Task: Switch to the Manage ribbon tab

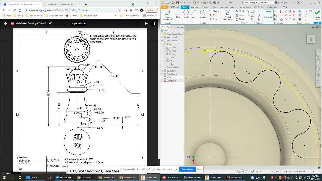Action: [x=224, y=7]
